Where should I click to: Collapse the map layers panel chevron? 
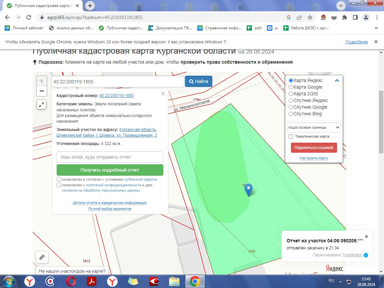coord(337,80)
